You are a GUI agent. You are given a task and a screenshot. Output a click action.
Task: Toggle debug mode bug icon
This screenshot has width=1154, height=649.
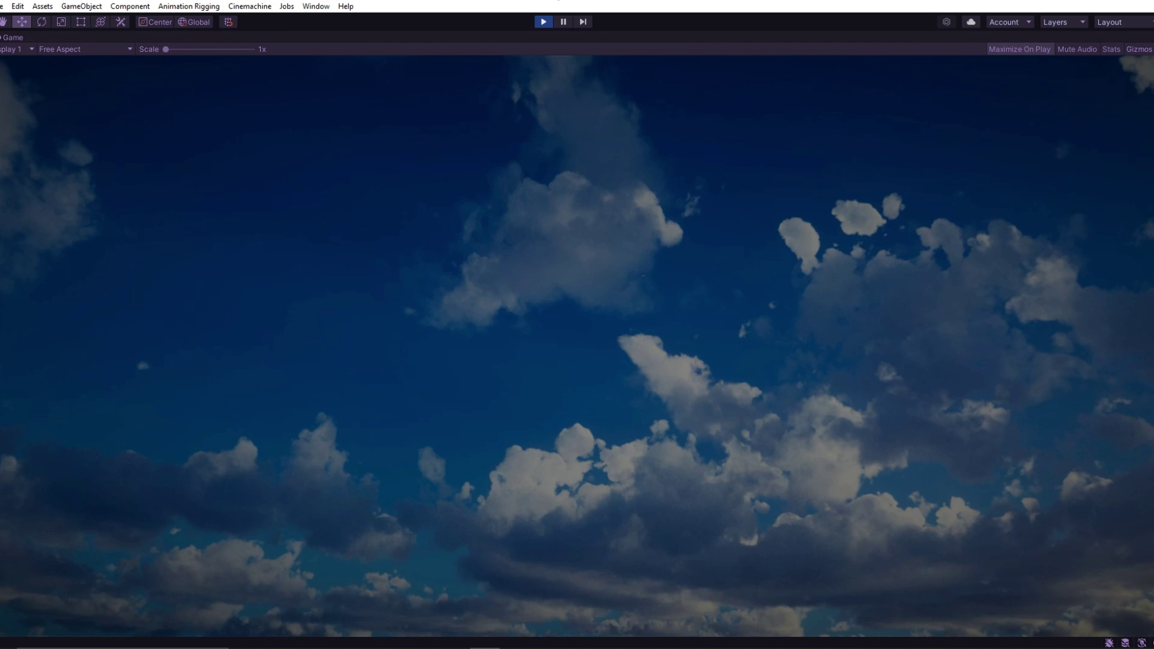coord(1109,643)
